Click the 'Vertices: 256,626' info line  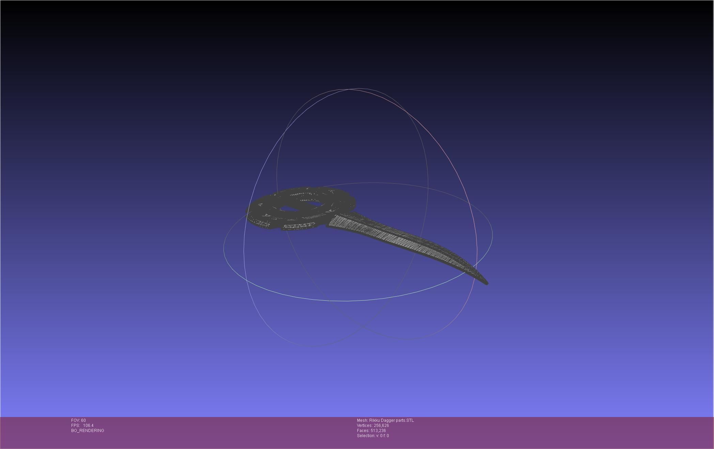click(373, 426)
